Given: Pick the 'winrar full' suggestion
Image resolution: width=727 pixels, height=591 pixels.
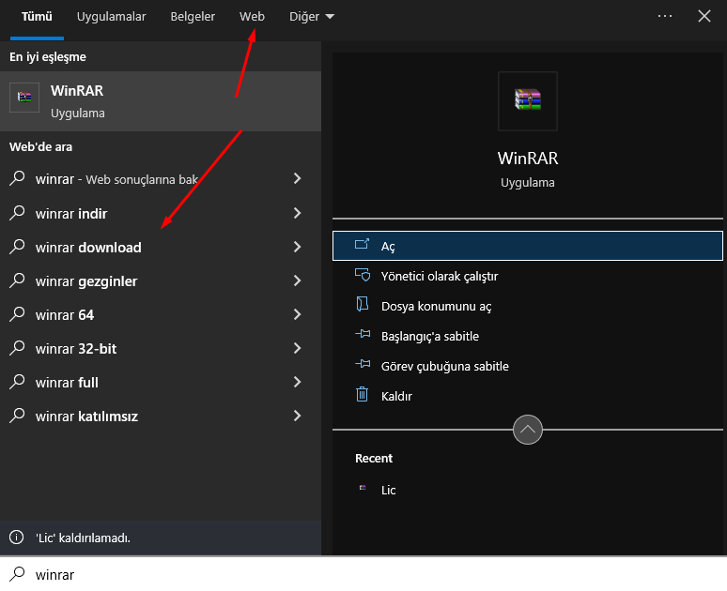Looking at the screenshot, I should (x=161, y=382).
